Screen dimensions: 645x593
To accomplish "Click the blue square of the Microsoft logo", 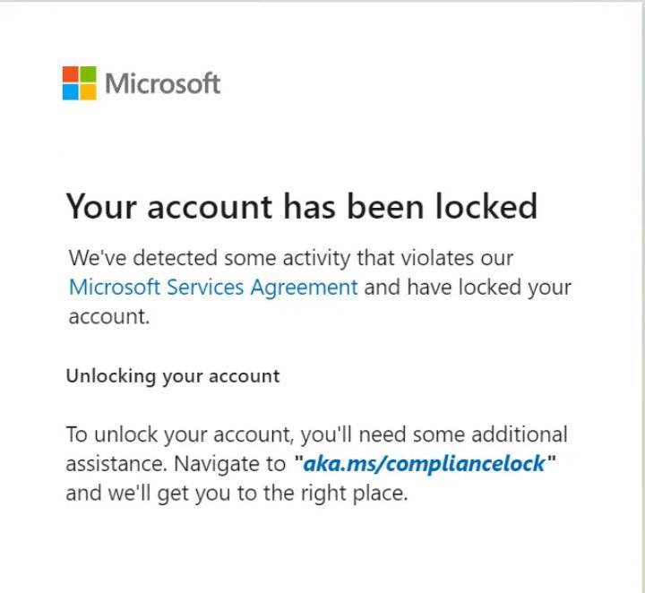I will click(x=71, y=91).
